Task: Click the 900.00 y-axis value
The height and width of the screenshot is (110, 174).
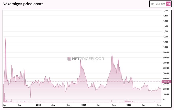Action: pos(166,52)
